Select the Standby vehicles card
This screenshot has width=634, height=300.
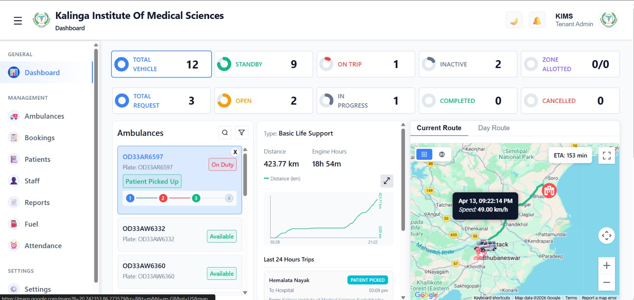pos(264,64)
